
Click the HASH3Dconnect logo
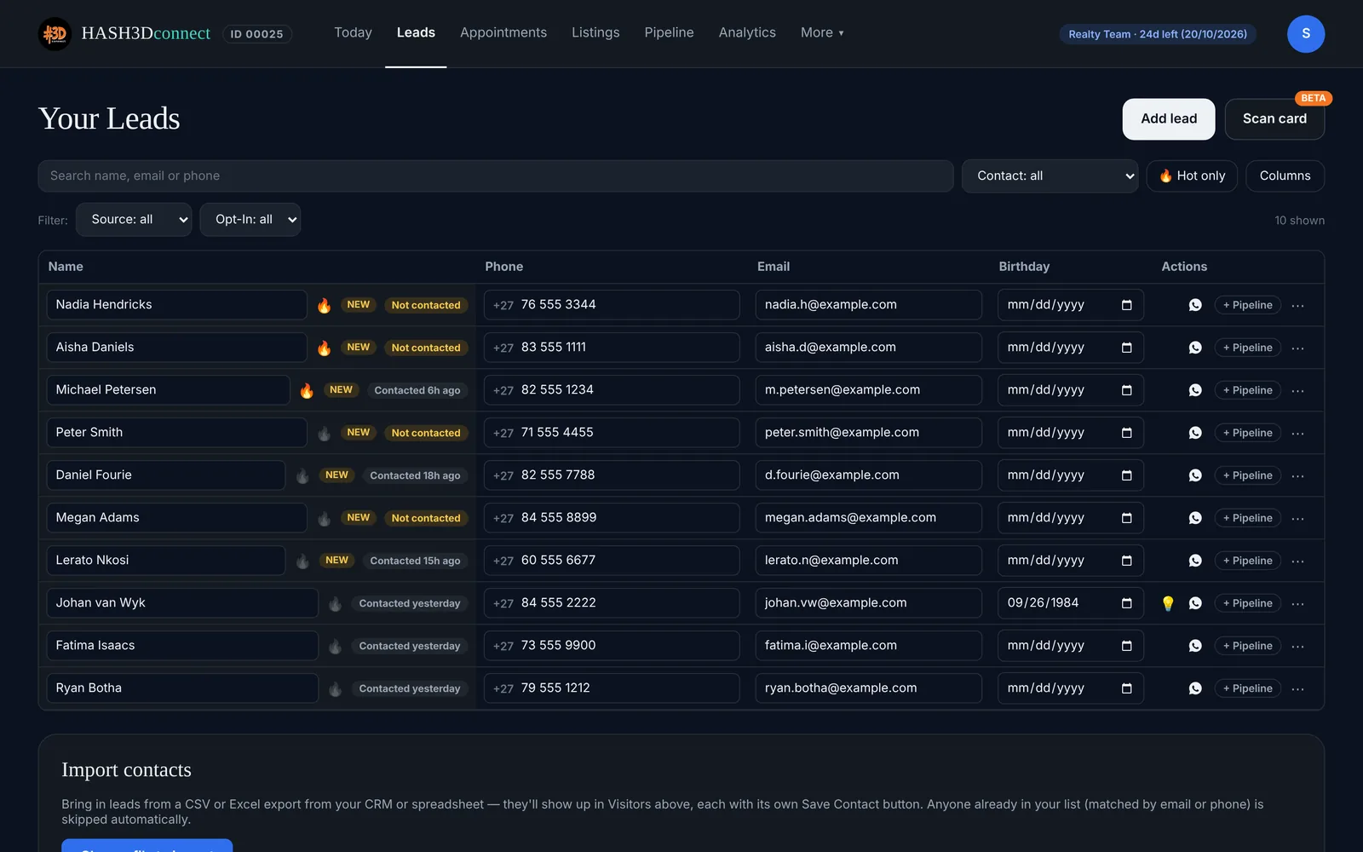[124, 33]
